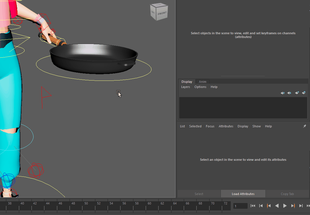The height and width of the screenshot is (215, 310).
Task: Switch to the Anim layer tab
Action: tap(202, 82)
